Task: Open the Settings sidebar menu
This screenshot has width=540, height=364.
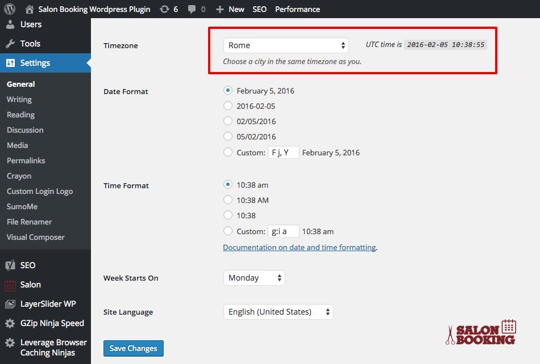Action: tap(45, 63)
